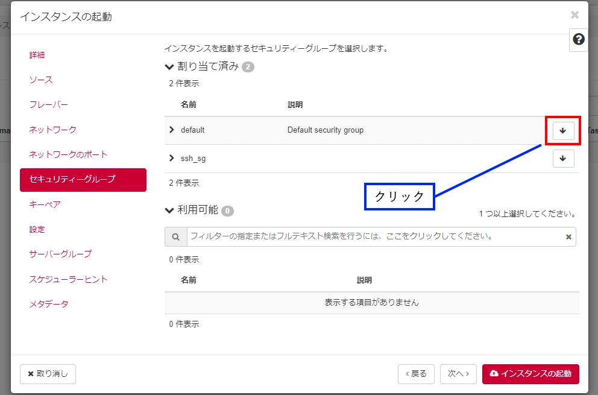Click the インスタンスの起動 button
The image size is (598, 395).
(x=530, y=374)
